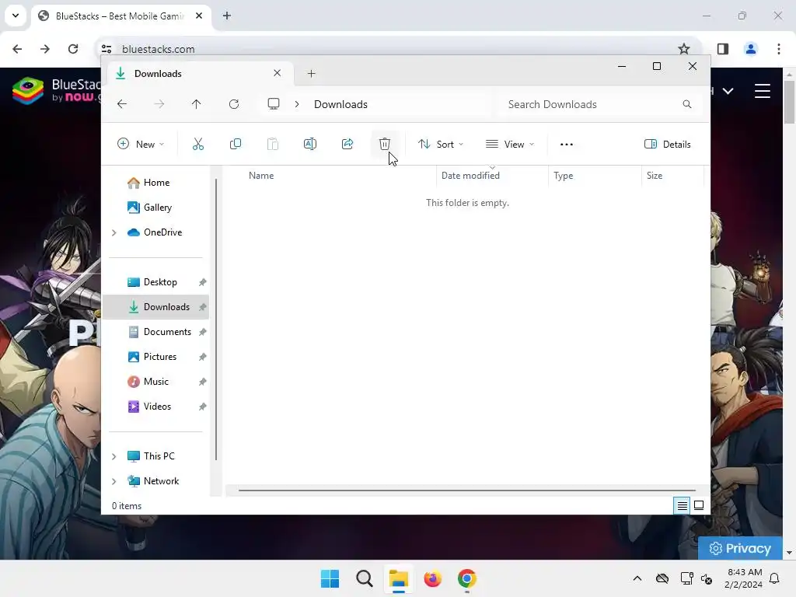Bookmark this page with the star icon

coord(684,49)
